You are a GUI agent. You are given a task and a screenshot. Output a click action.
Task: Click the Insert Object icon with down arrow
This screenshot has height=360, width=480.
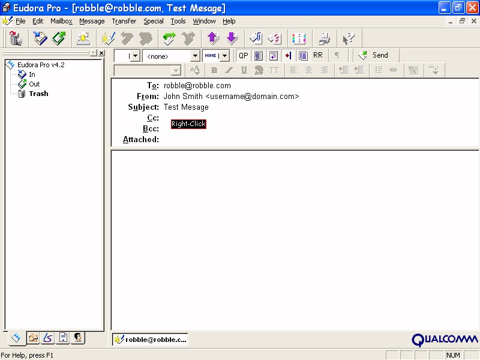pyautogui.click(x=434, y=70)
